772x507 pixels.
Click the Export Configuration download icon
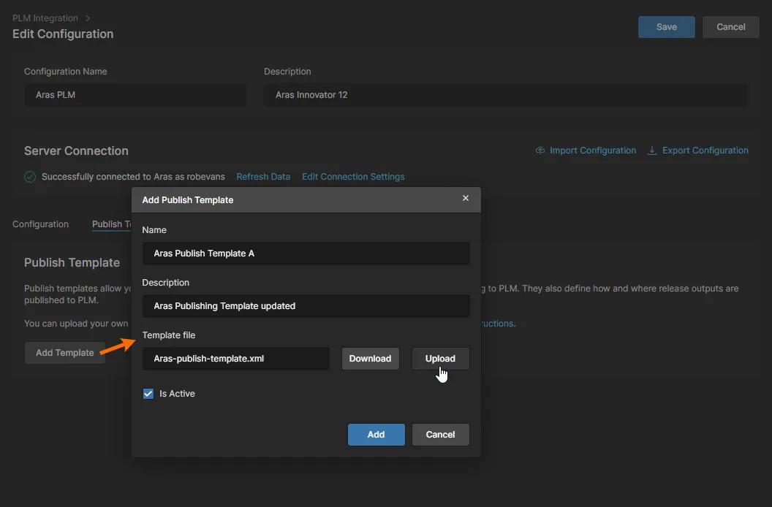click(652, 150)
